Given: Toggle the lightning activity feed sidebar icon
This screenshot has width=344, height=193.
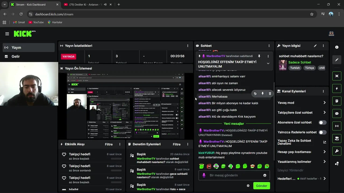Looking at the screenshot, I should pyautogui.click(x=337, y=88).
